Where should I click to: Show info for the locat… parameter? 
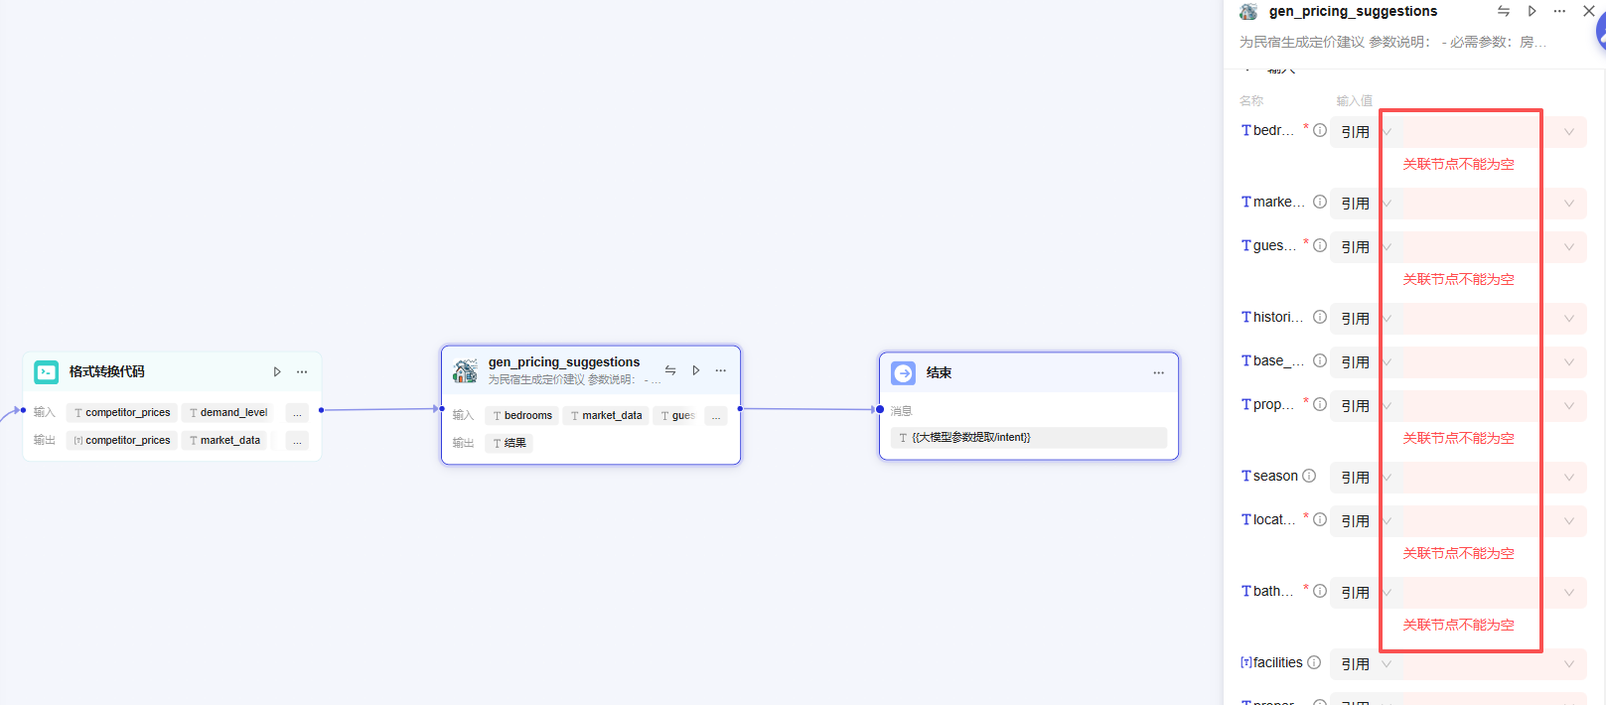click(1320, 519)
